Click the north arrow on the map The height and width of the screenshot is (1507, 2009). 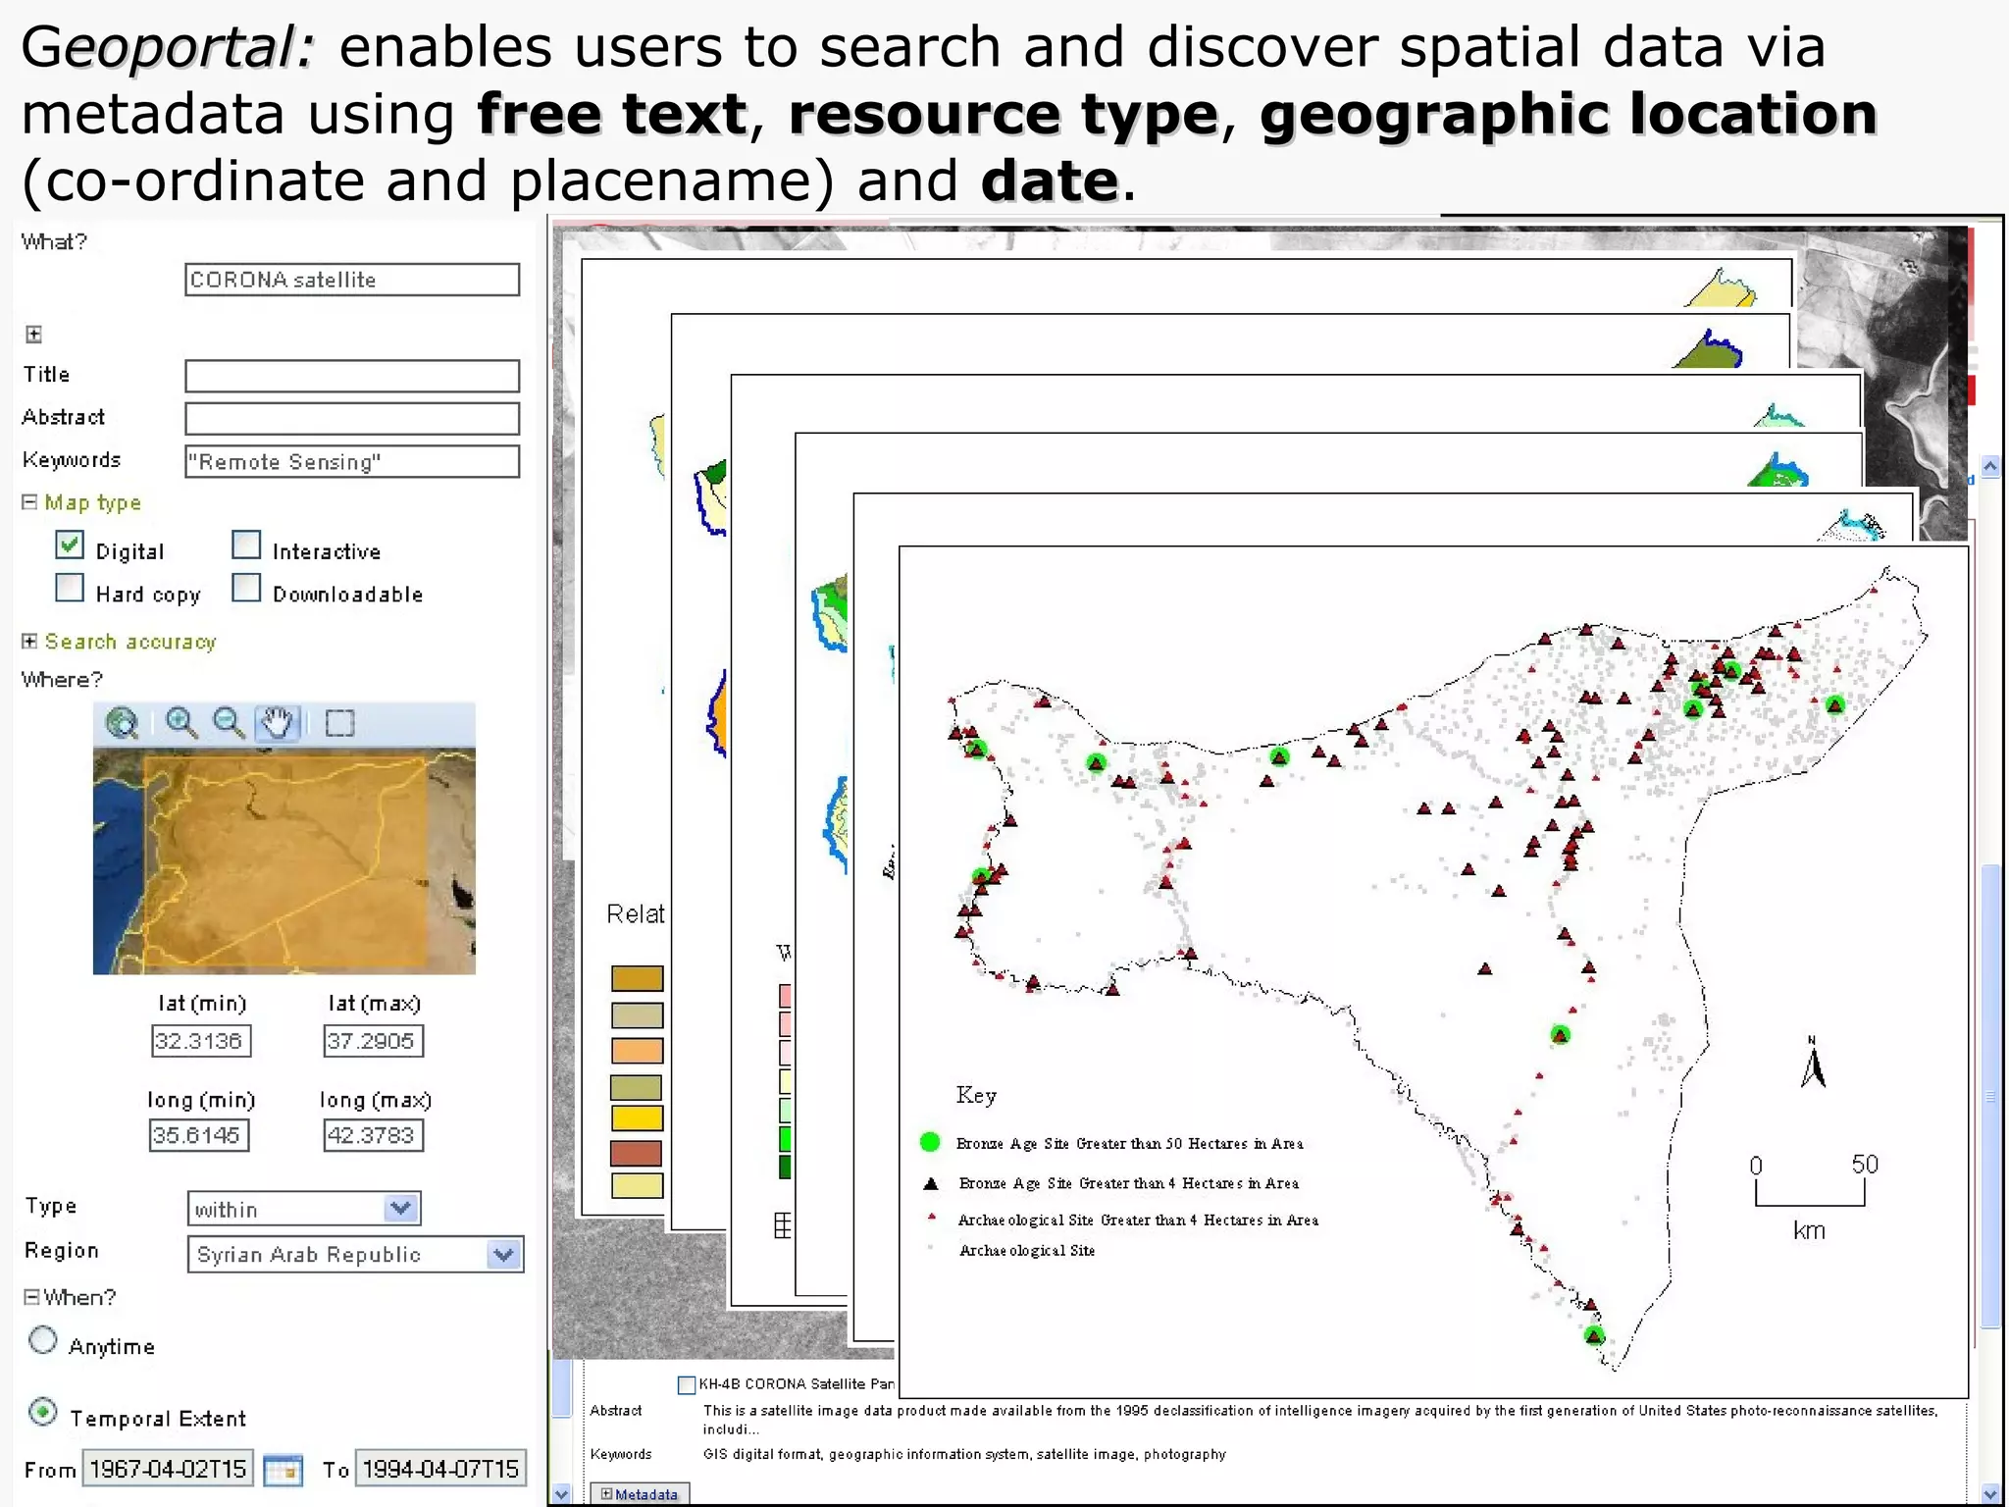1813,1063
